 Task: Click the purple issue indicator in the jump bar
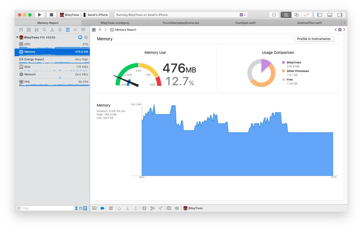pos(340,30)
